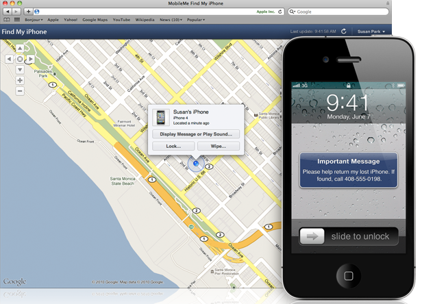Screen dimensions: 422x304
Task: Open the bookmarks book icon
Action: point(8,21)
